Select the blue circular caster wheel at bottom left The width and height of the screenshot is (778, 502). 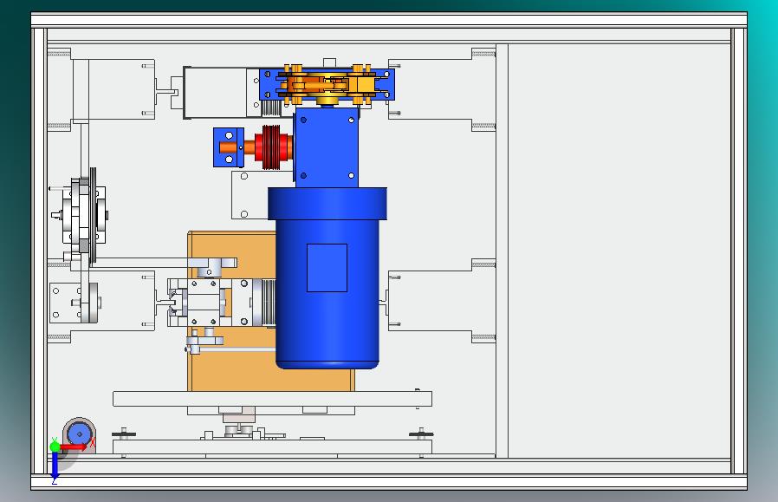pos(80,434)
